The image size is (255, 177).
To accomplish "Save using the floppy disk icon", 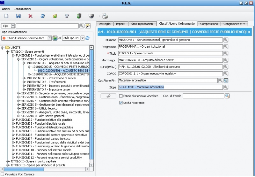I will 18,16.
